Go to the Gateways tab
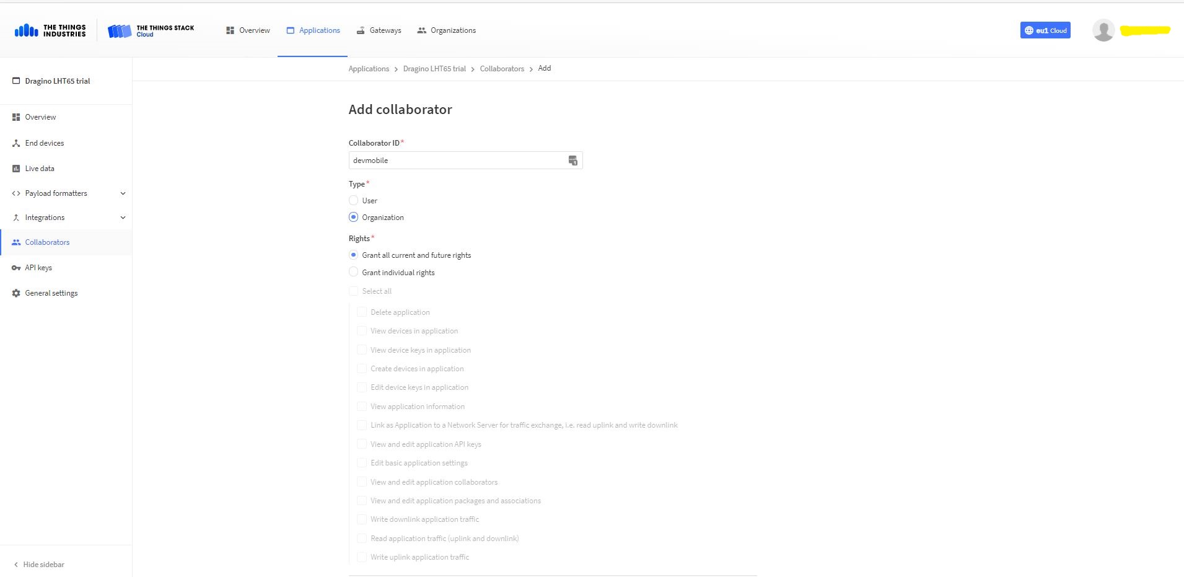 [x=379, y=30]
